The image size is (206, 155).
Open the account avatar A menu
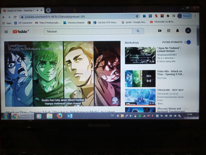pyautogui.click(x=188, y=31)
